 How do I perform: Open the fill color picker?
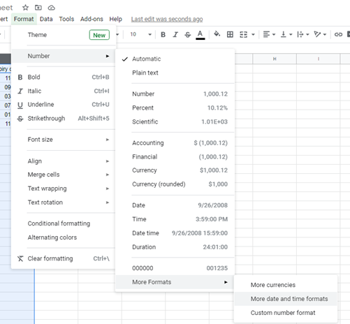(x=217, y=34)
